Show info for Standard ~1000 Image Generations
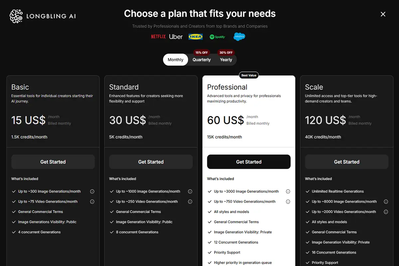Screen dimensions: 399x266 coord(190,192)
